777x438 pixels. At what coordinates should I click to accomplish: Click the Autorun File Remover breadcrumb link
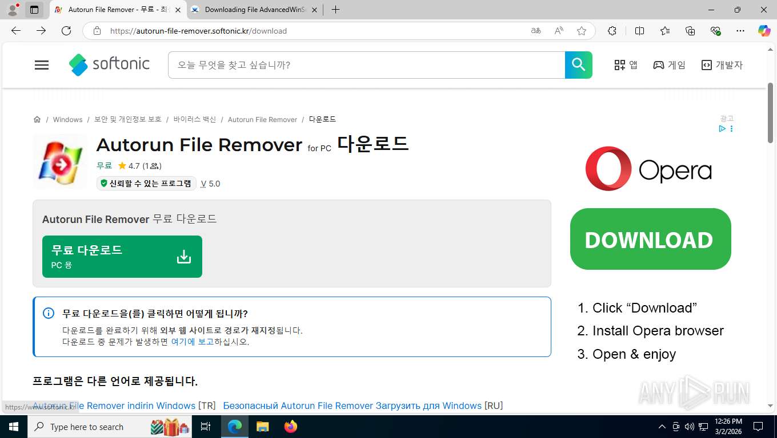click(262, 119)
